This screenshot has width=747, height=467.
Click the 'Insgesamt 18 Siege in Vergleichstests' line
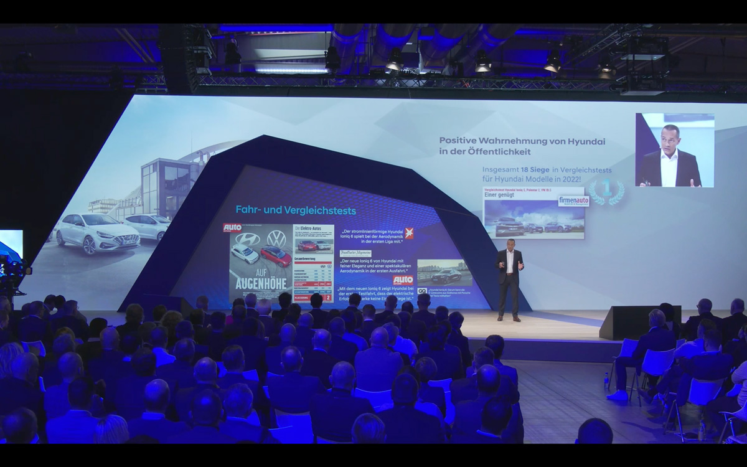(x=547, y=169)
